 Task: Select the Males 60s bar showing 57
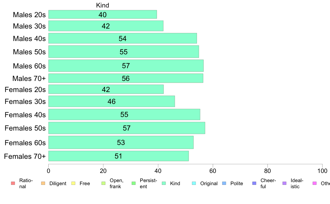pos(126,66)
